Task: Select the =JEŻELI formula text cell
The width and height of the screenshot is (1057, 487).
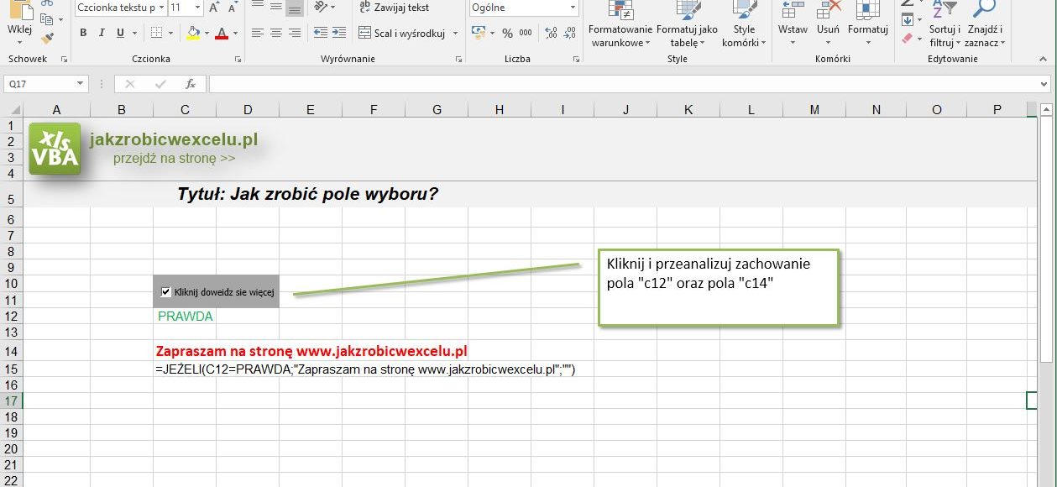Action: [x=365, y=369]
